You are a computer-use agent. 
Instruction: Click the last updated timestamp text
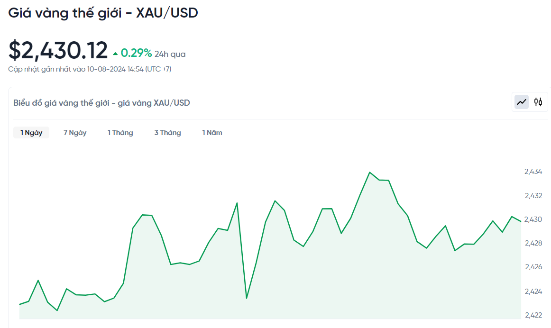tap(90, 69)
